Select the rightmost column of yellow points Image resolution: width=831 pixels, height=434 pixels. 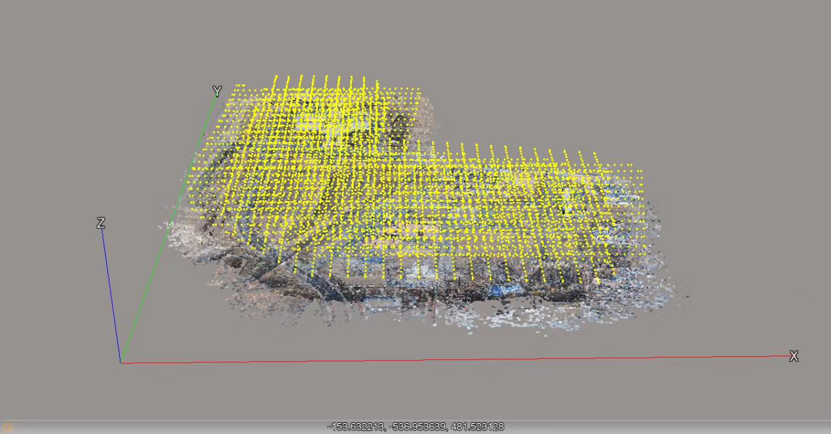[x=641, y=196]
